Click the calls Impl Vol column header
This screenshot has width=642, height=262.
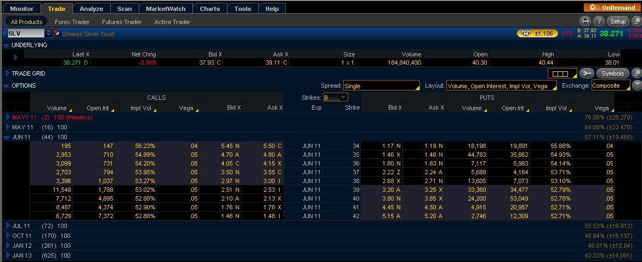(141, 107)
